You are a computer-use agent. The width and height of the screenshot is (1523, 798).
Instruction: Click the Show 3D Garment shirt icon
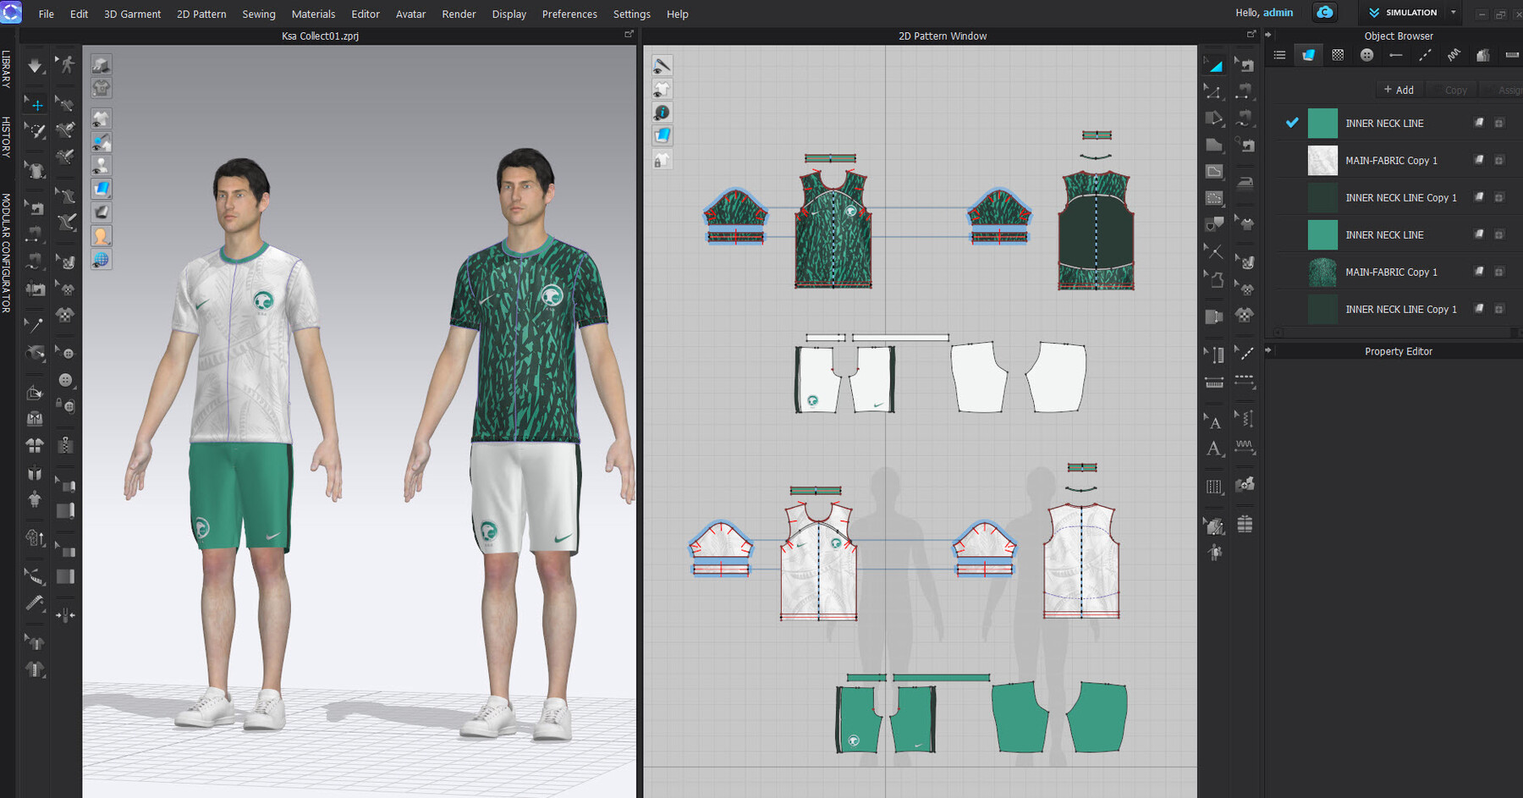click(101, 118)
